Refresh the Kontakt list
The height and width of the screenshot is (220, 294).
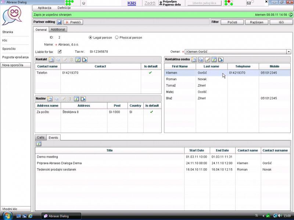click(x=78, y=60)
